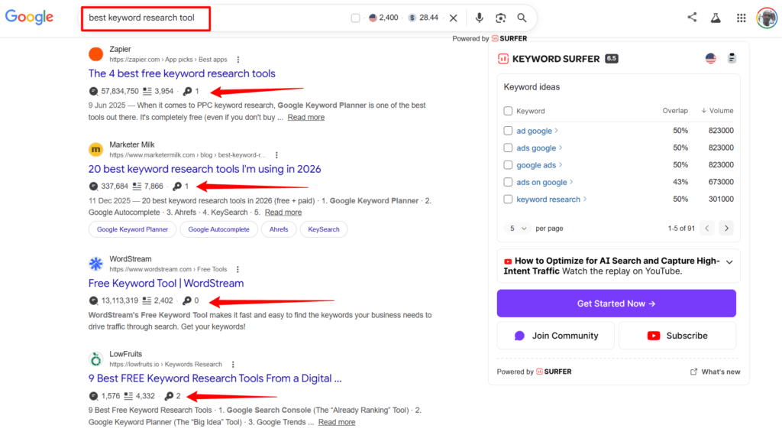Change country via Keyword Surfer flag icon
782x435 pixels.
[711, 58]
